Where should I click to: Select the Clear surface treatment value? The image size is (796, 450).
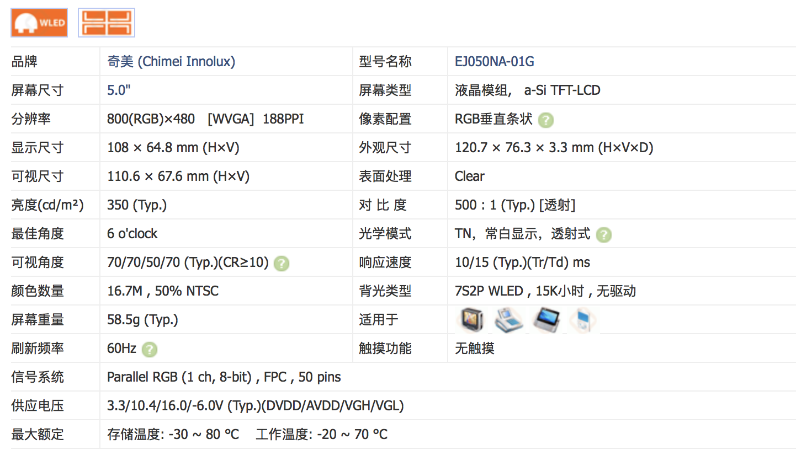point(469,176)
